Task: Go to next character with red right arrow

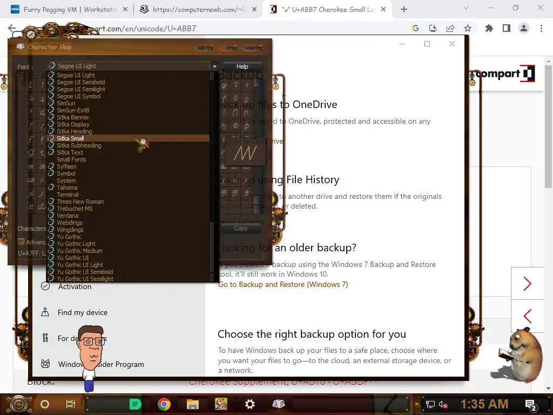Action: (x=527, y=284)
